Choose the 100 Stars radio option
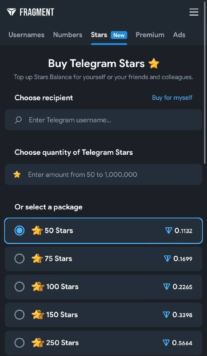This screenshot has width=207, height=356. [x=20, y=287]
